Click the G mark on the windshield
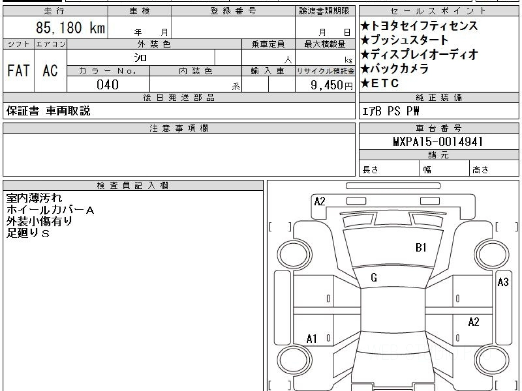This screenshot has height=391, width=522. (374, 278)
